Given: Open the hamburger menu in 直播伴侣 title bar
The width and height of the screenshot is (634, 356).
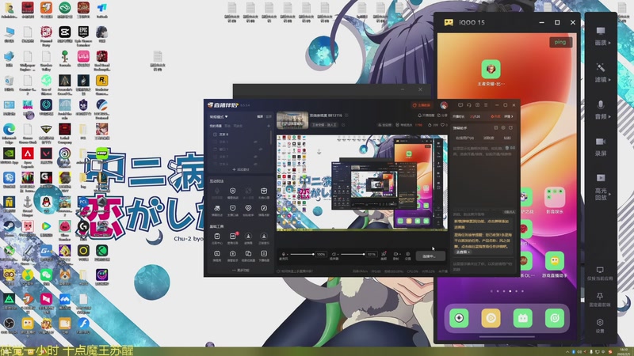Looking at the screenshot, I should (486, 105).
